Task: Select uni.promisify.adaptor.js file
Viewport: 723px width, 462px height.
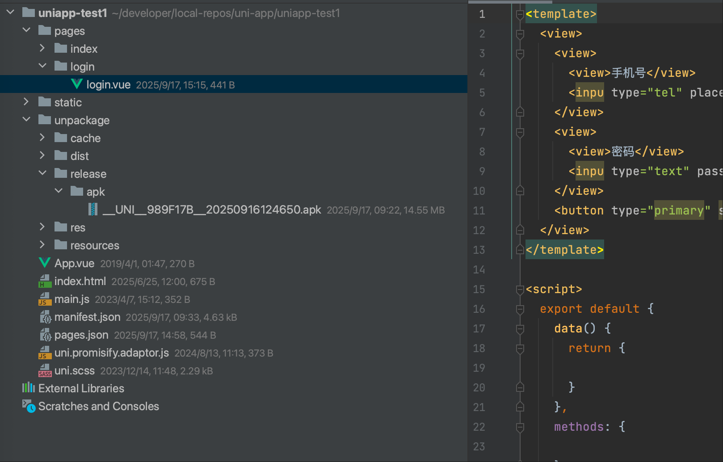Action: tap(111, 353)
